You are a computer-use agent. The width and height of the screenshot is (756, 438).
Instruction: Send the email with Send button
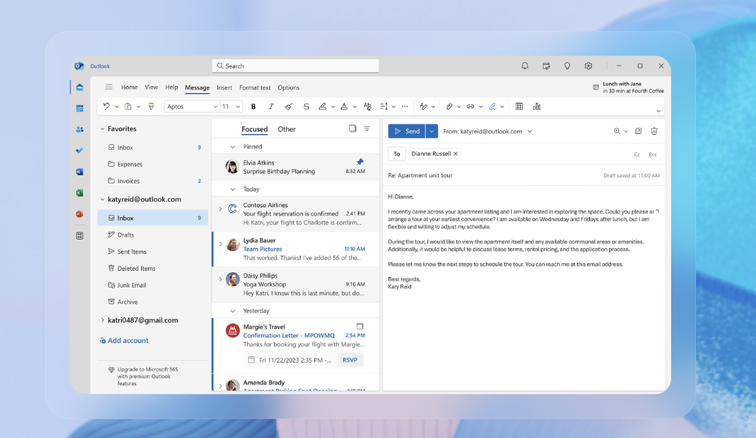tap(407, 131)
